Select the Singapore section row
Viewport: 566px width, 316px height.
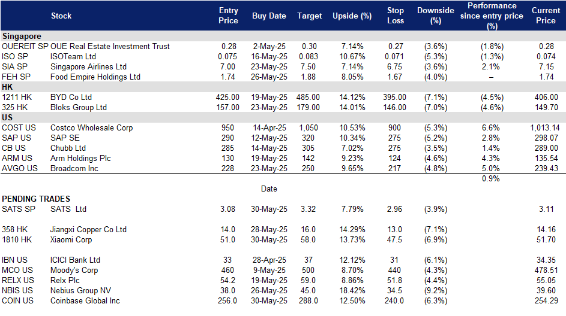pos(283,36)
